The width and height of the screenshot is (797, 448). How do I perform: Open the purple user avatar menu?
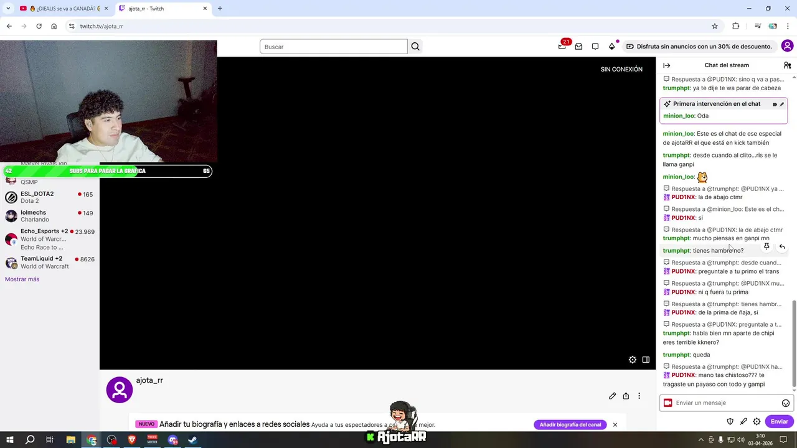click(788, 46)
